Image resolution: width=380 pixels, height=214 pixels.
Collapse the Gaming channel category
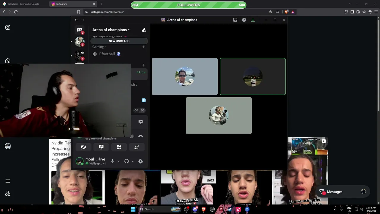pyautogui.click(x=100, y=47)
